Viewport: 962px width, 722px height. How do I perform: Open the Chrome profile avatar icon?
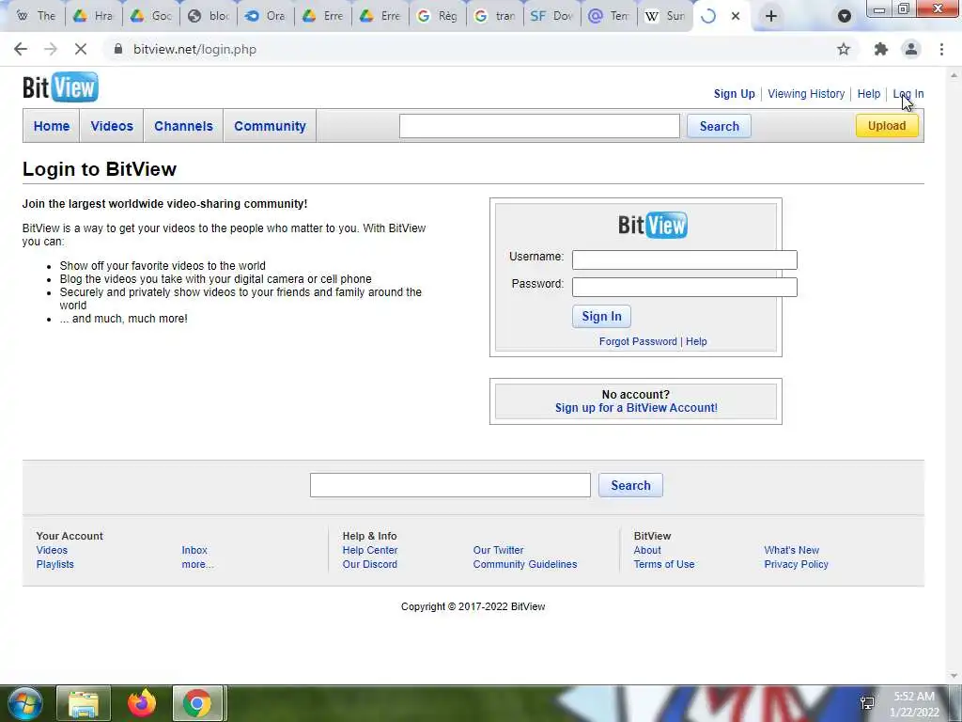coord(911,49)
